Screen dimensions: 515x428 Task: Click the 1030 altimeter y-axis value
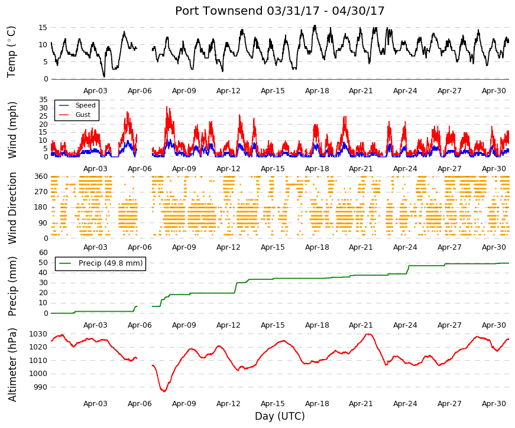coord(38,334)
